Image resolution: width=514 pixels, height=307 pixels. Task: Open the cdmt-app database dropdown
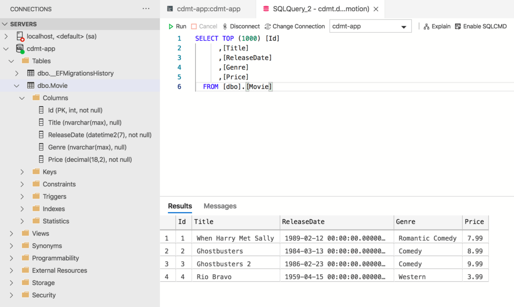(x=403, y=27)
